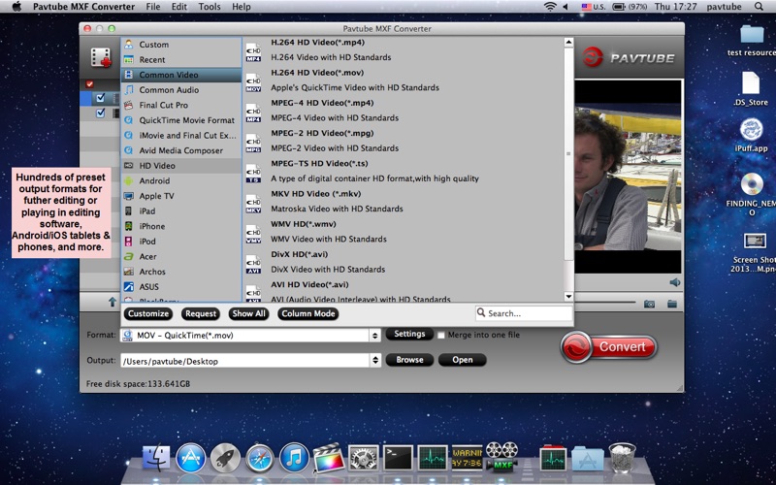This screenshot has height=485, width=776.
Task: Choose 'Matroska Video with HD Standards' text
Action: pos(337,209)
